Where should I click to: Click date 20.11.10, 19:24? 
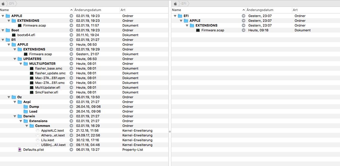pyautogui.click(x=87, y=35)
